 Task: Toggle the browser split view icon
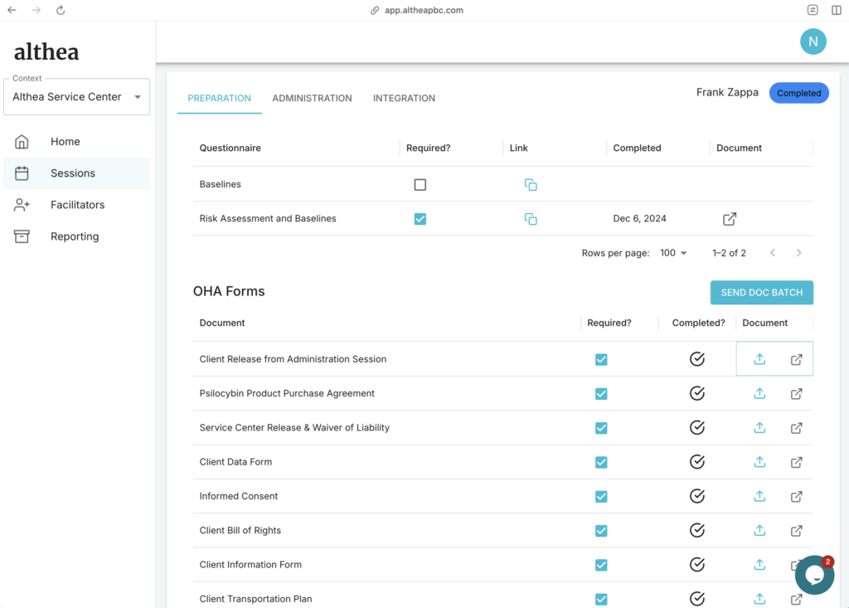click(x=837, y=10)
